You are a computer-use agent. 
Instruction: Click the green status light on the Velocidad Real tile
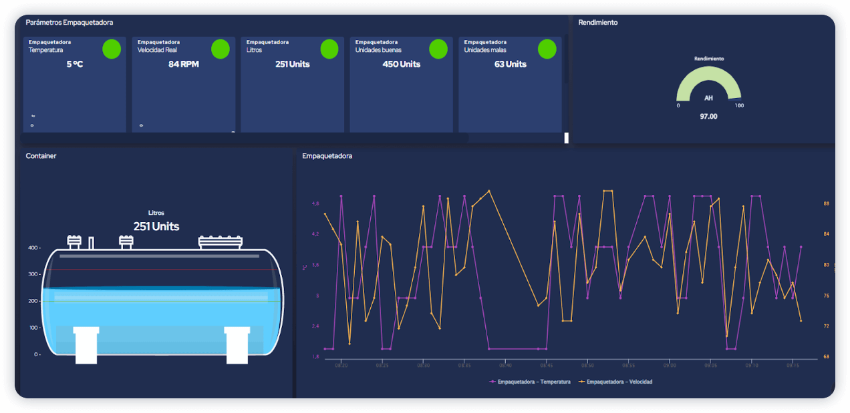(221, 49)
